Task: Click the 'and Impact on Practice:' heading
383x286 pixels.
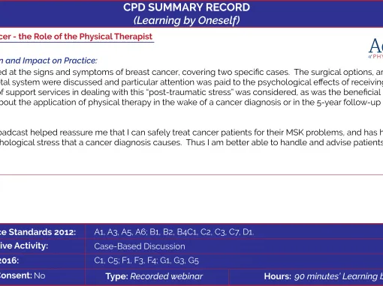Action: coord(49,61)
